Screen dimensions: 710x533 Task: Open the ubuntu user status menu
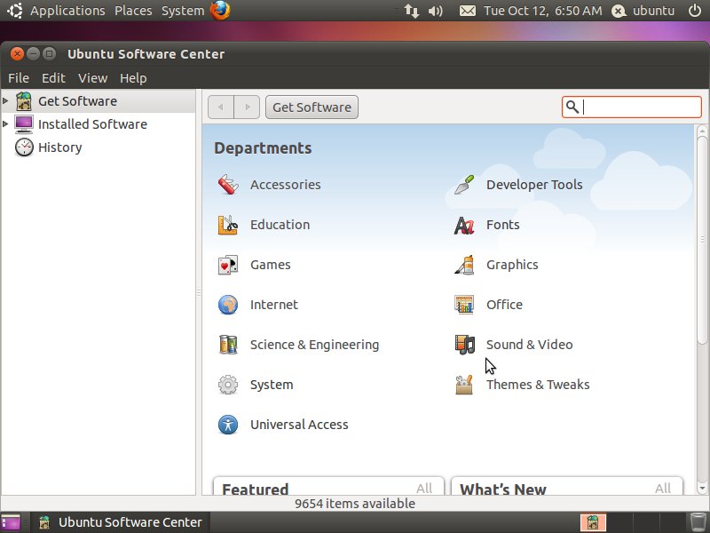643,11
